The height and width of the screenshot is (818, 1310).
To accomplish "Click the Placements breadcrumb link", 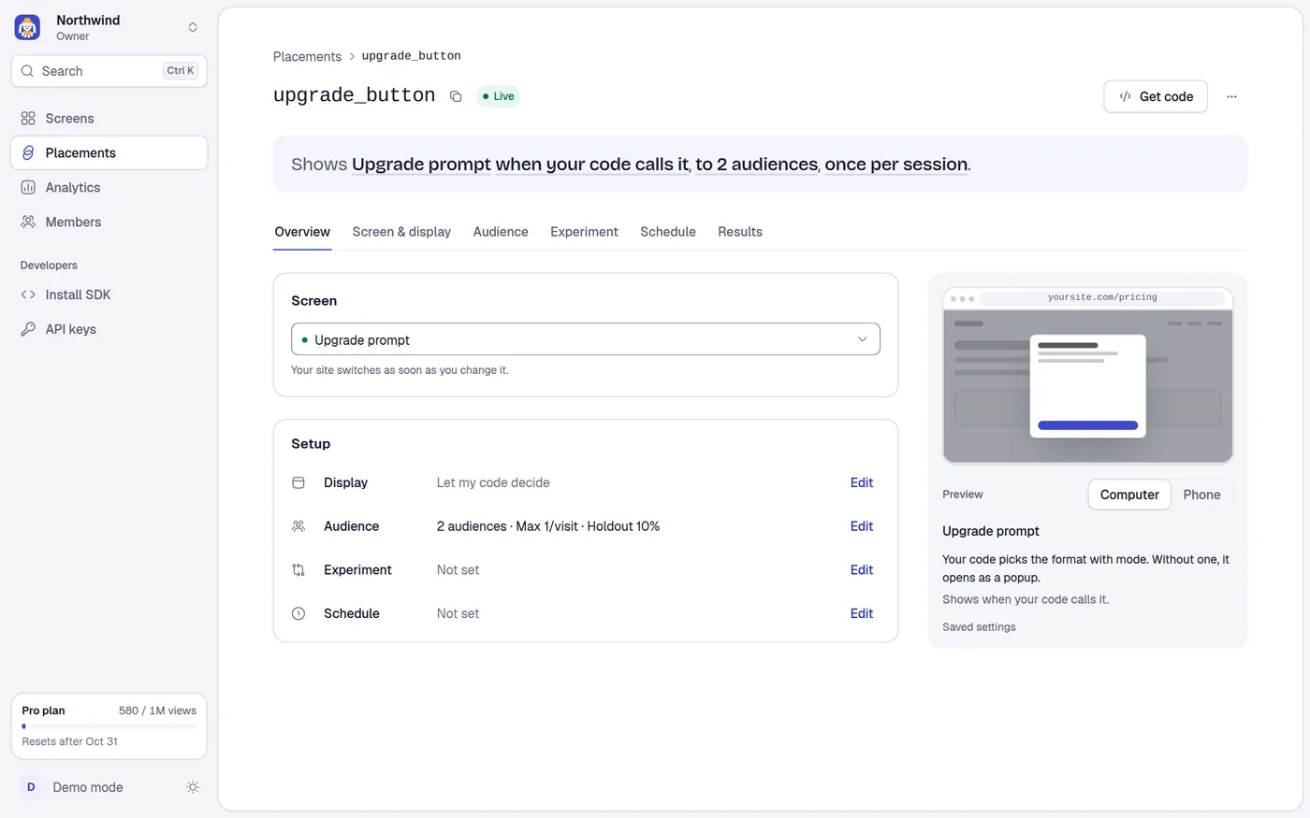I will [307, 56].
